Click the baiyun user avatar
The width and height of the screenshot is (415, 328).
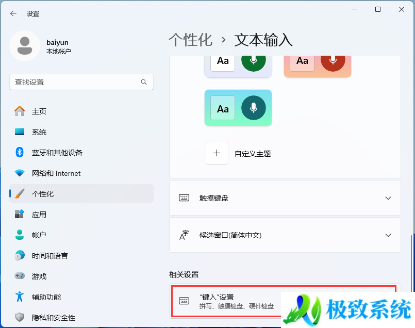click(25, 46)
